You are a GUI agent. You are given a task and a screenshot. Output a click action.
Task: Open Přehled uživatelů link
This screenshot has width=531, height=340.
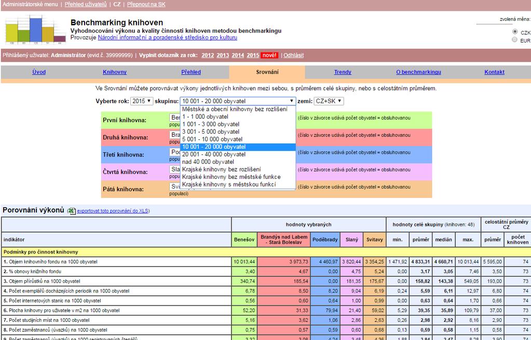[86, 4]
